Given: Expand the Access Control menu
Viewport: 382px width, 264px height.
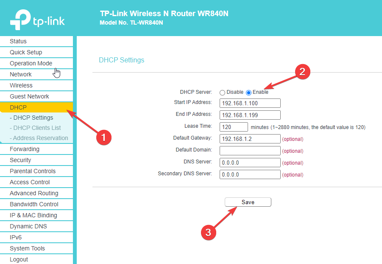Looking at the screenshot, I should [x=36, y=182].
